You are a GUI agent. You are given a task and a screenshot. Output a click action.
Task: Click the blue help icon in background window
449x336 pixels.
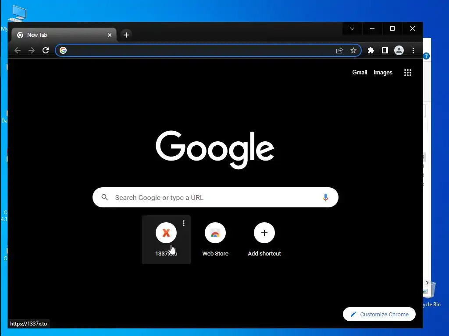coord(426,56)
